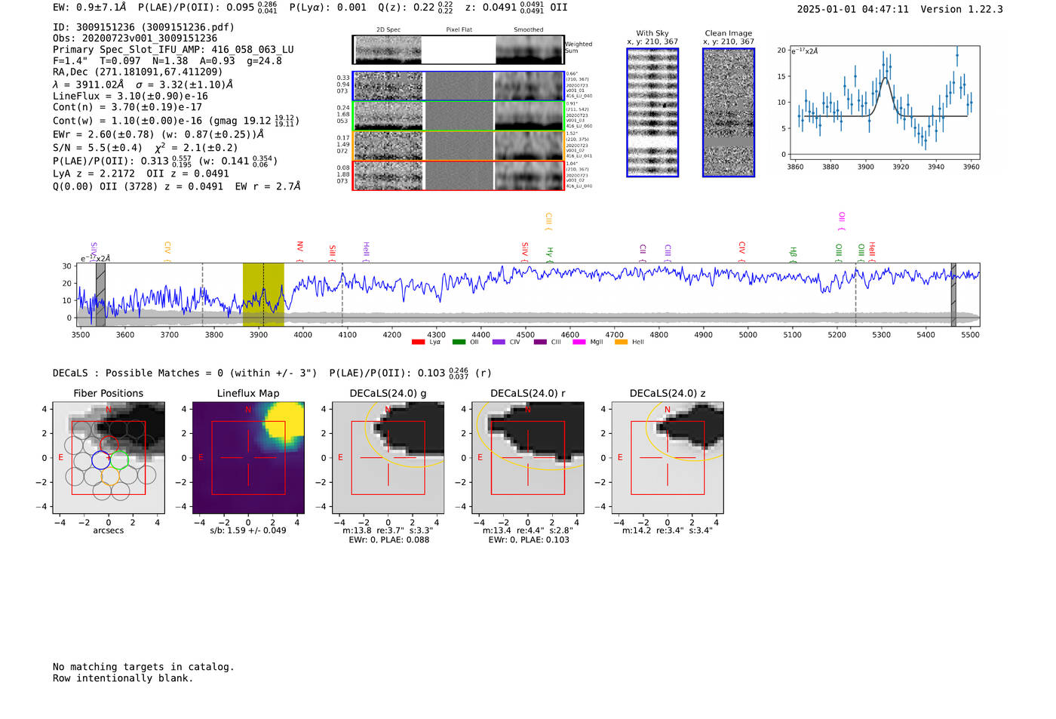Click the dashed vertical marker near 4090

[x=342, y=295]
